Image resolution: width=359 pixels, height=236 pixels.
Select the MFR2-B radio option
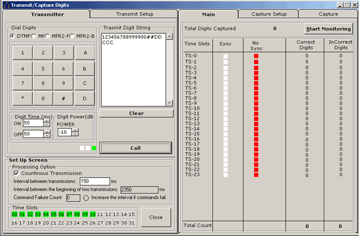72,36
